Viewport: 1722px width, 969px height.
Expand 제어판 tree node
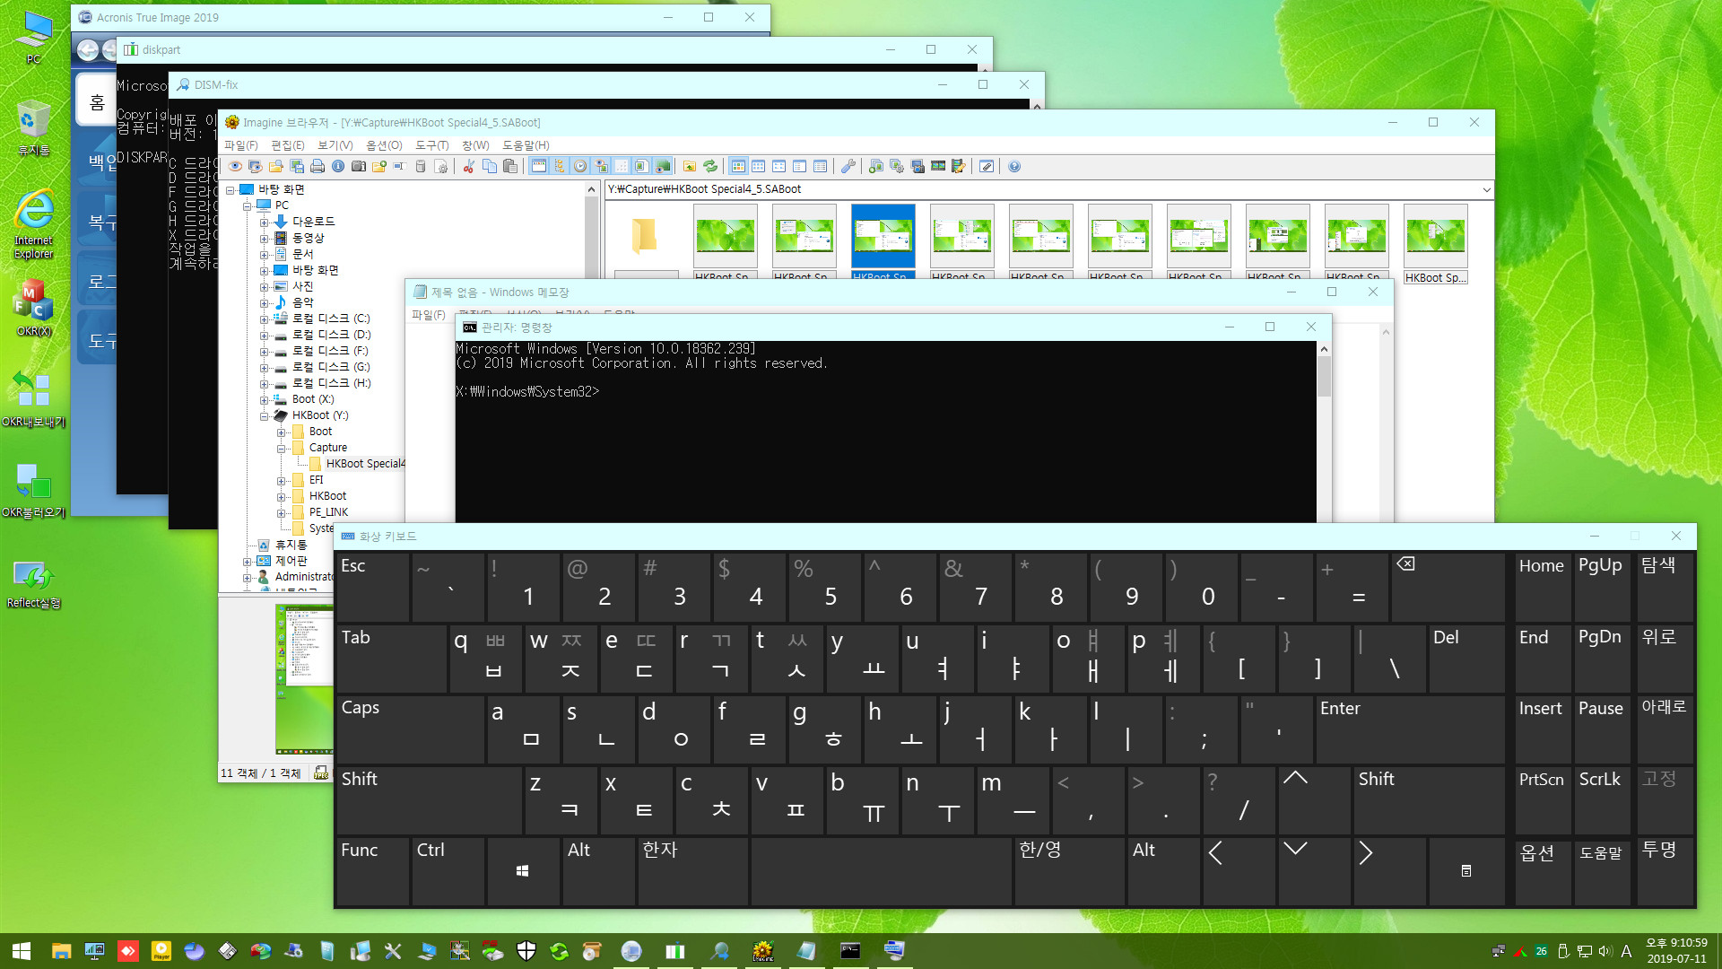[248, 562]
